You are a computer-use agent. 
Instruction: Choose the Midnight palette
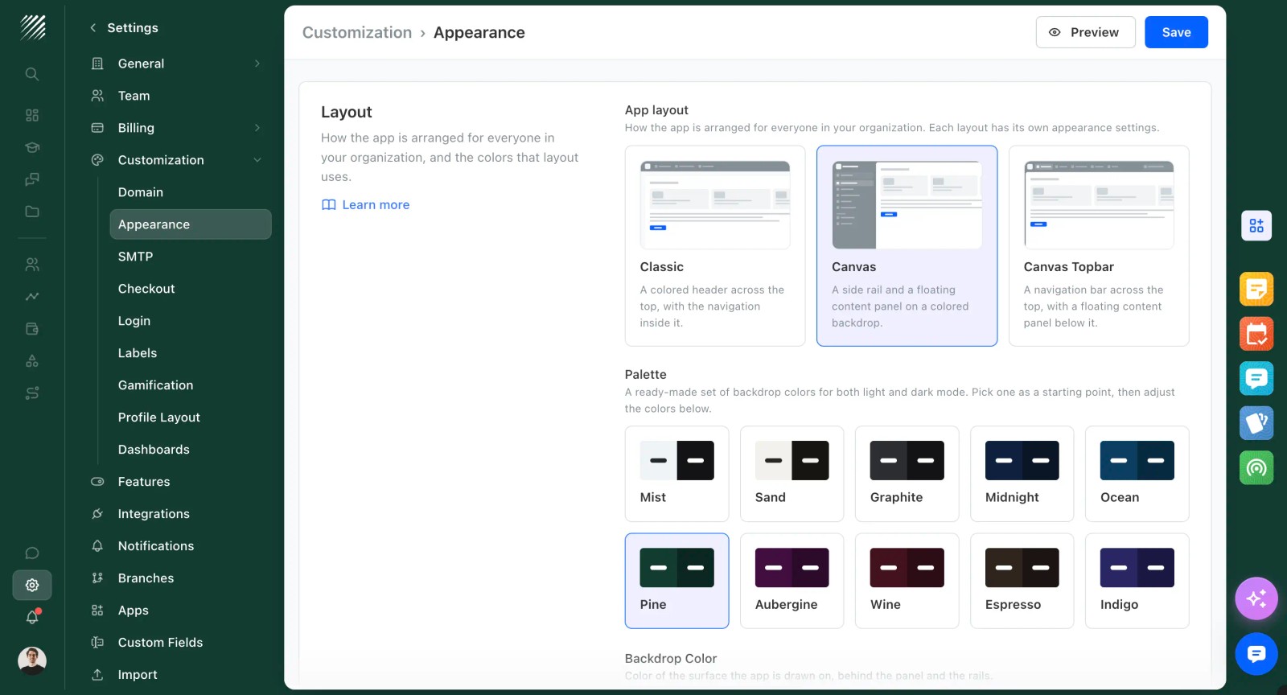coord(1022,474)
